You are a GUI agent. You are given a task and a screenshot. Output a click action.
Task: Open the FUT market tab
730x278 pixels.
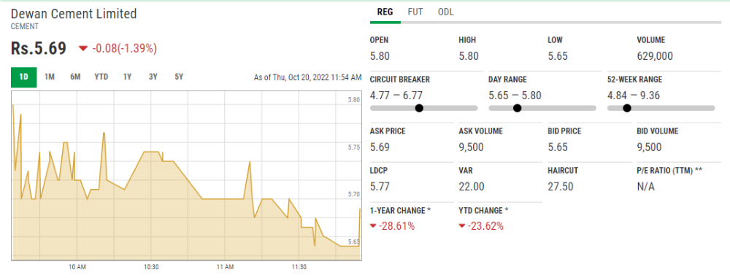415,12
